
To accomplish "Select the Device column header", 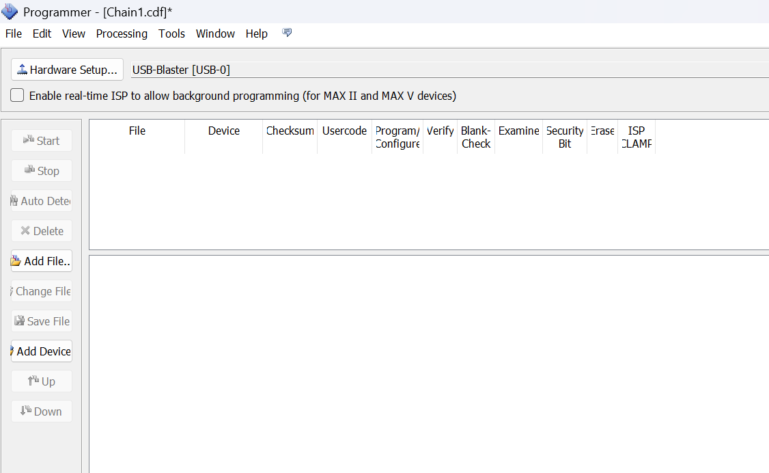I will point(224,131).
